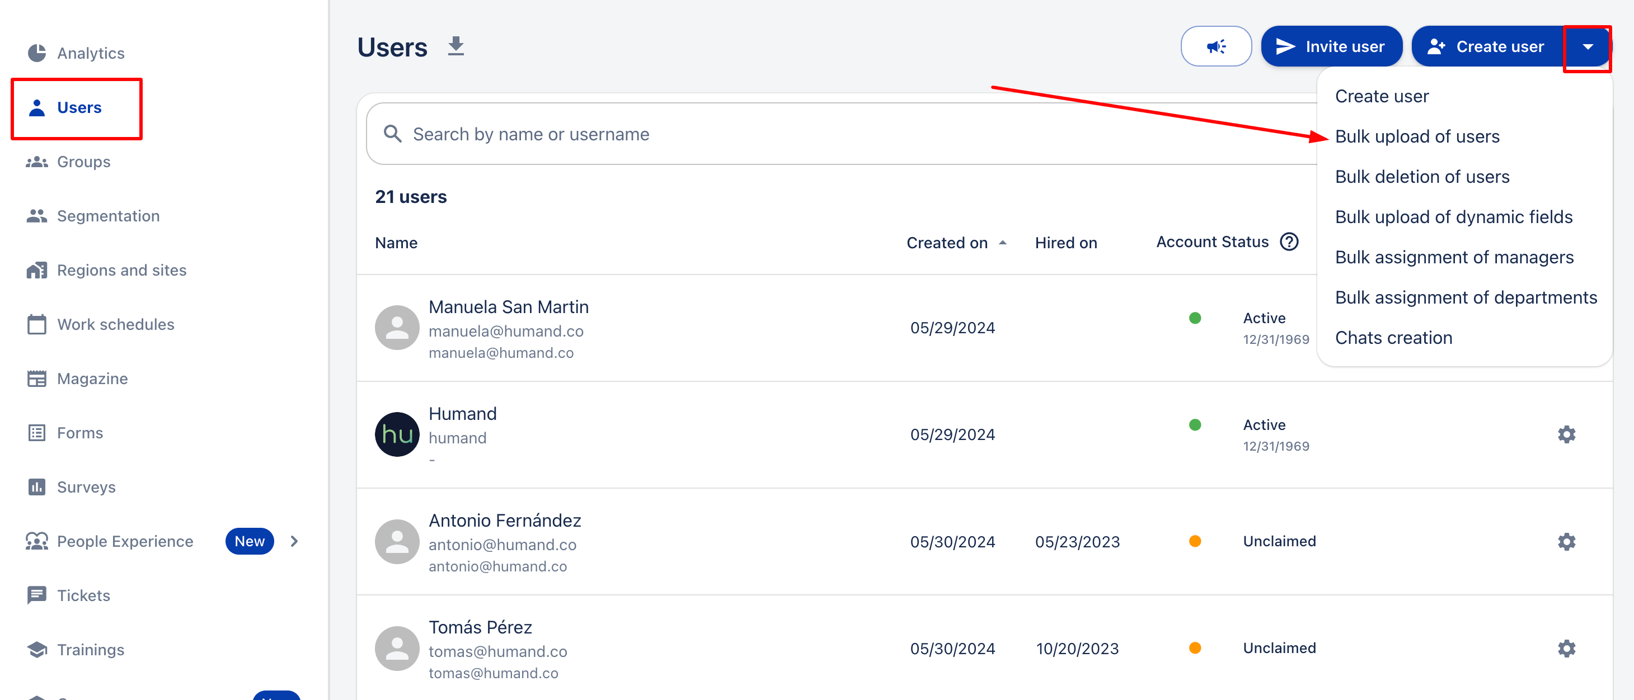Open the Analytics section
This screenshot has width=1634, height=700.
tap(90, 53)
